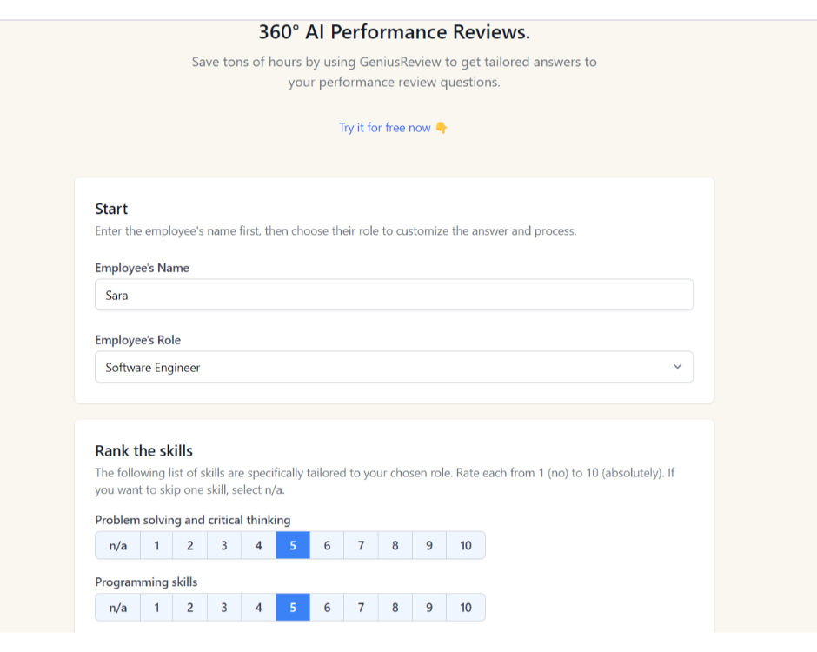Set Programming skills to 8

tap(395, 607)
